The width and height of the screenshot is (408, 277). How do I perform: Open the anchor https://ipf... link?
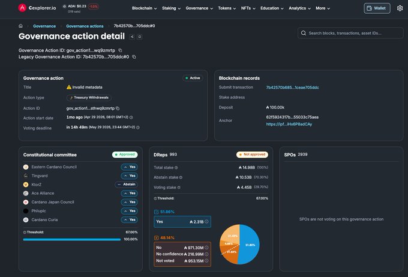289,124
